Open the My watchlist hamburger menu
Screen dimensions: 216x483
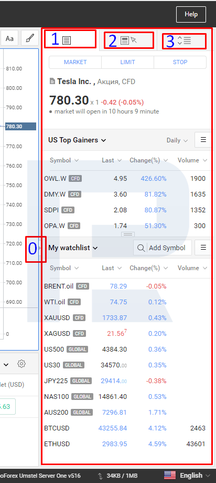[203, 248]
